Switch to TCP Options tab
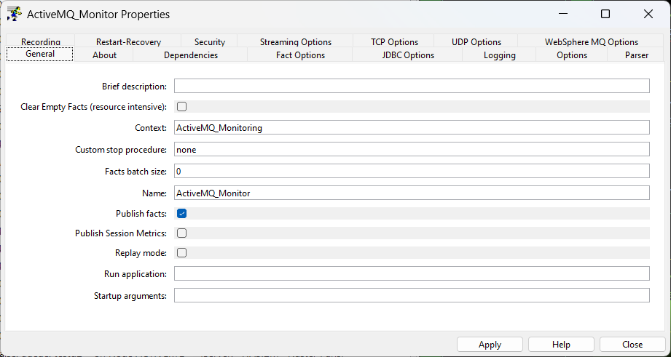The height and width of the screenshot is (357, 671). 394,41
